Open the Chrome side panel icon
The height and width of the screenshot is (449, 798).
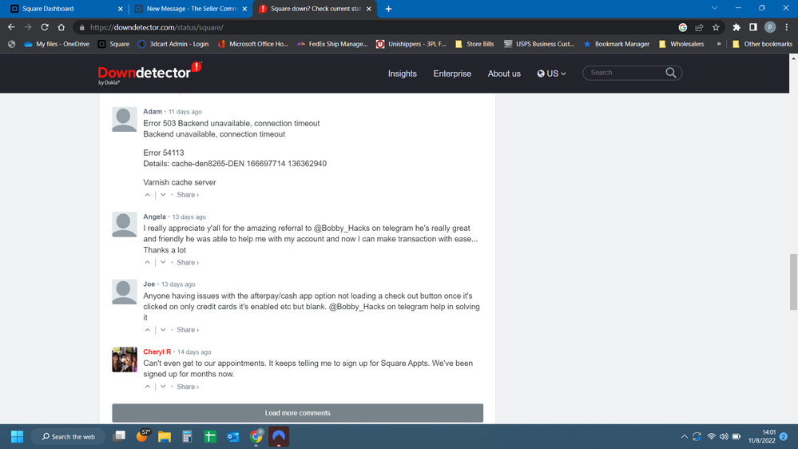pyautogui.click(x=752, y=27)
